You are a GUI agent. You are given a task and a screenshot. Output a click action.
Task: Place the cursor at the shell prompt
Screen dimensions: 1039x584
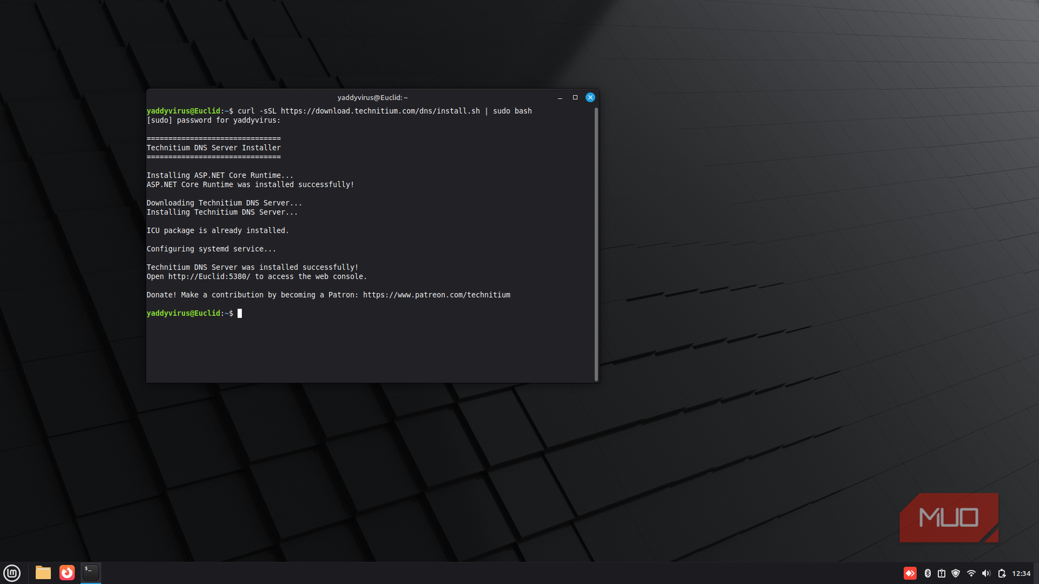239,313
